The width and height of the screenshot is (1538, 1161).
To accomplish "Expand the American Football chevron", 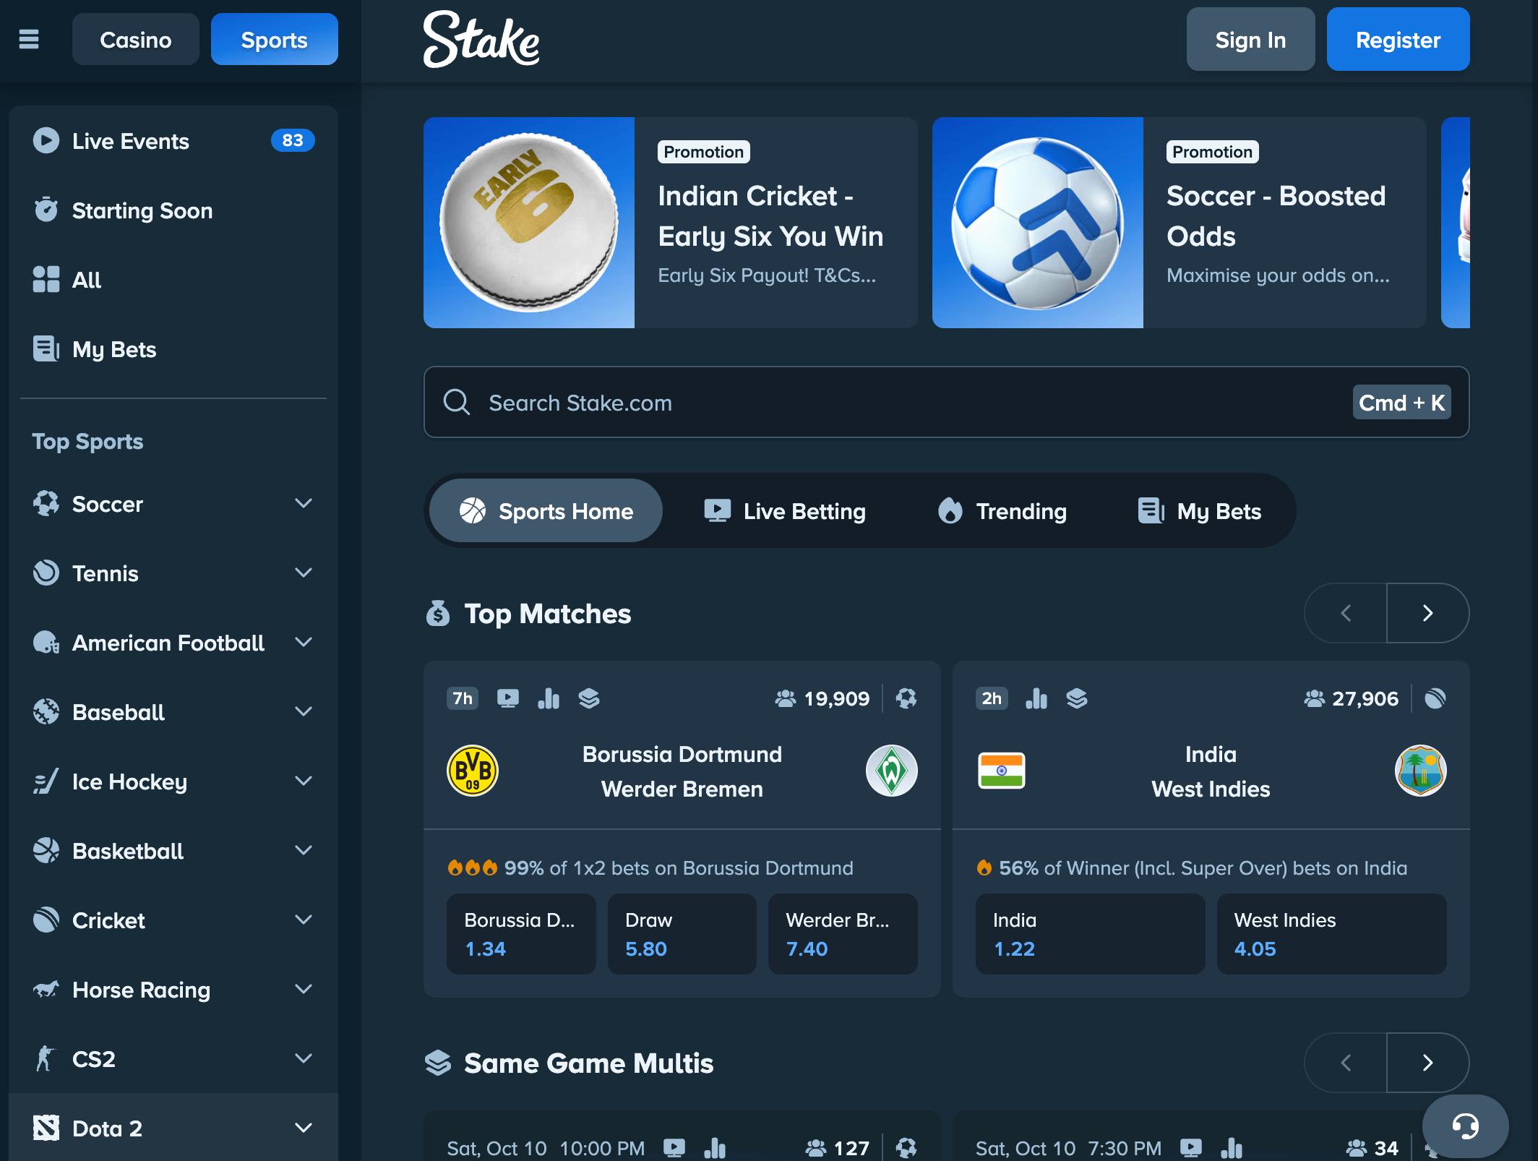I will (x=304, y=642).
